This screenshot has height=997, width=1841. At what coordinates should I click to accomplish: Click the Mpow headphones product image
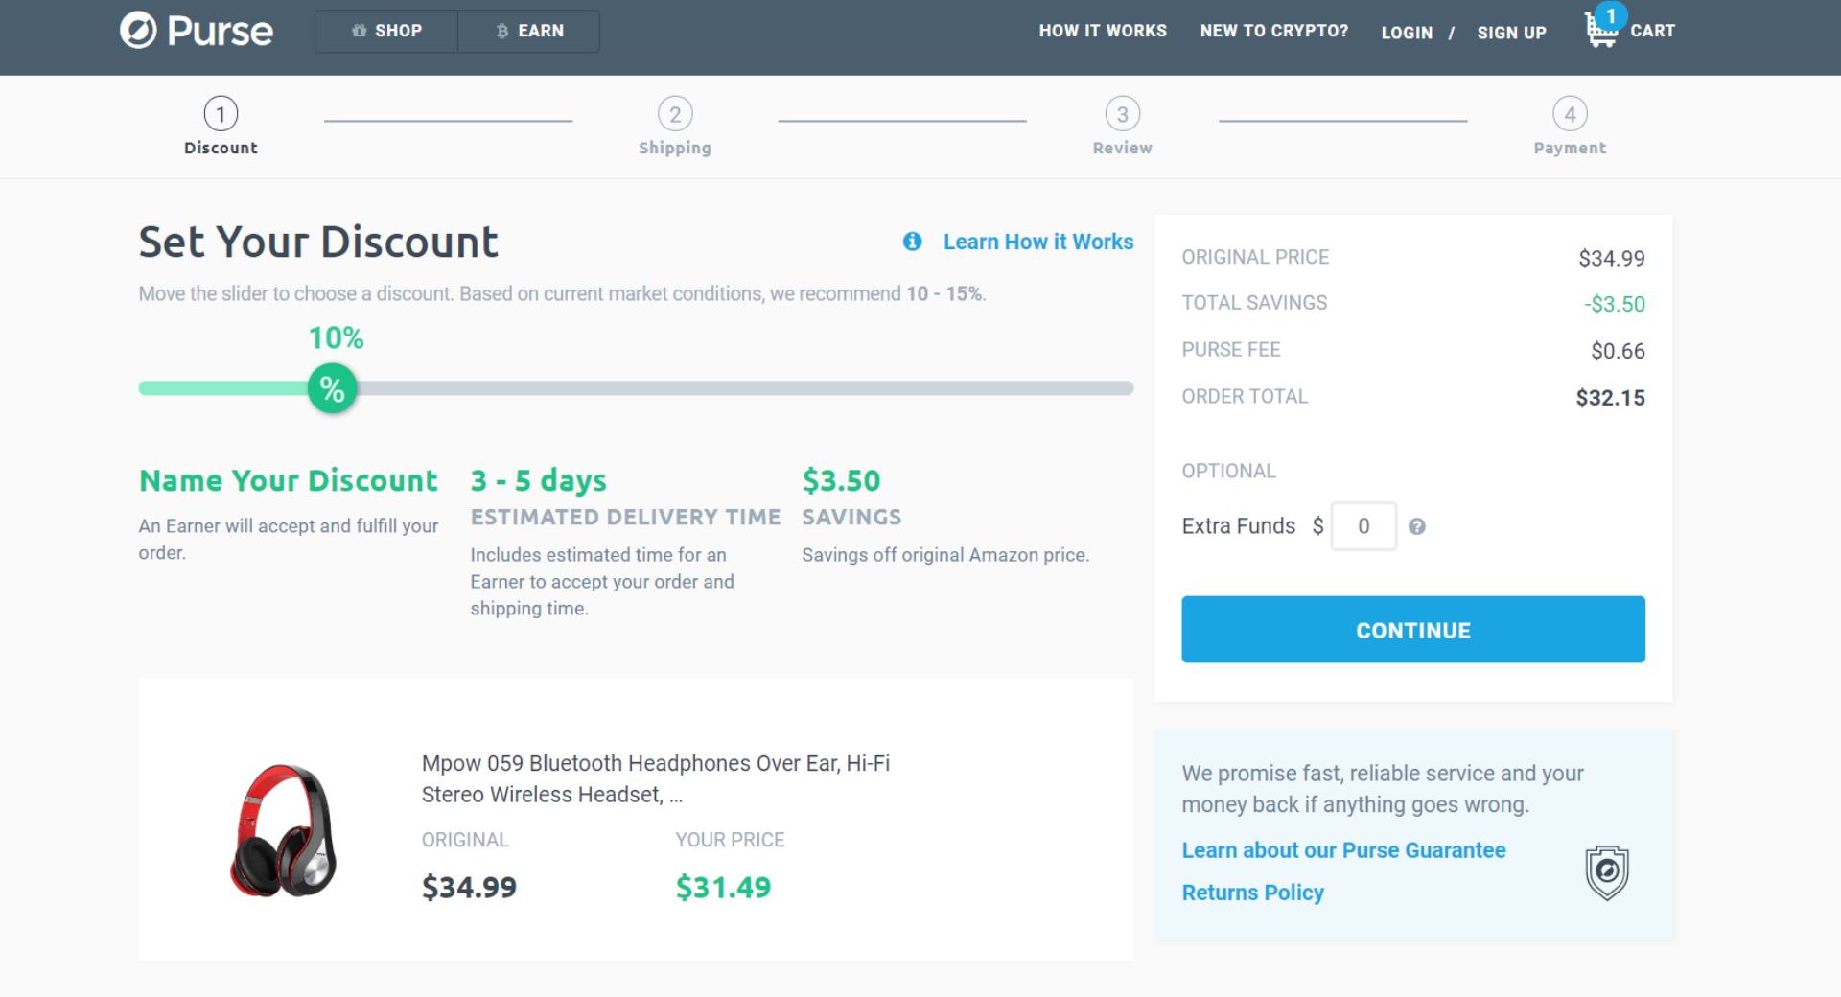(x=284, y=830)
